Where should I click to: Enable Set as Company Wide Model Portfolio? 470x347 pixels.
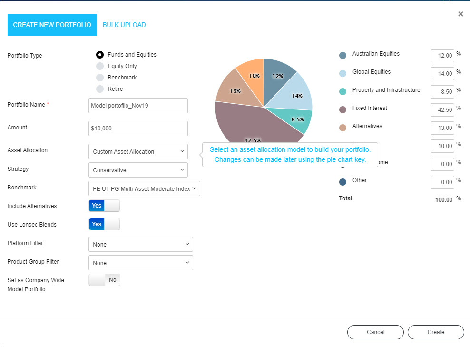click(x=104, y=280)
